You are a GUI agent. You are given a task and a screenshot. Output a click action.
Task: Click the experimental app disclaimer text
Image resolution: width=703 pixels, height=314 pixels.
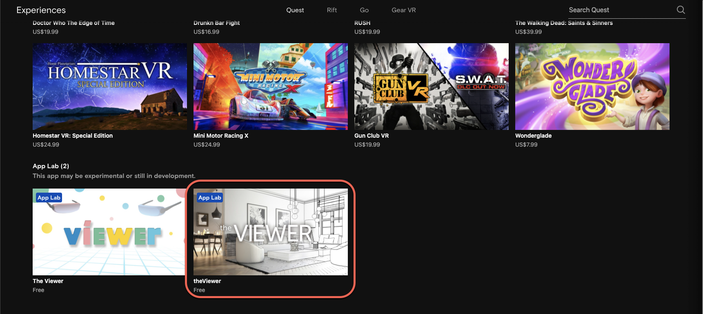[x=114, y=176]
